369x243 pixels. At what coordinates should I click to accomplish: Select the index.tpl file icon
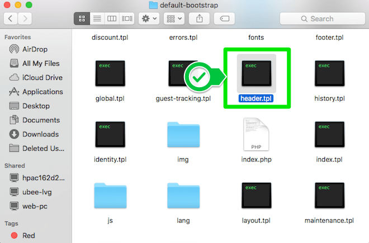330,134
